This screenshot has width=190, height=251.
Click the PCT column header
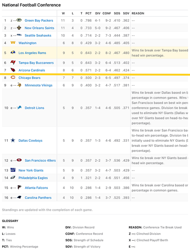(x=88, y=14)
